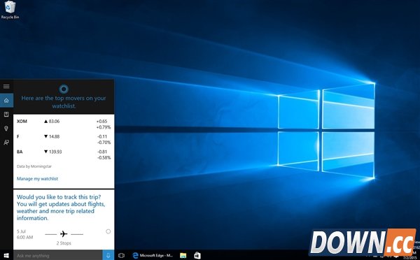Image resolution: width=420 pixels, height=260 pixels.
Task: Select the BA stock ticker
Action: (20, 152)
